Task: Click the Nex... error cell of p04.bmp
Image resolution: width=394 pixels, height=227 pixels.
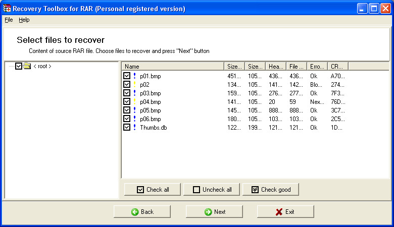Action: tap(317, 102)
